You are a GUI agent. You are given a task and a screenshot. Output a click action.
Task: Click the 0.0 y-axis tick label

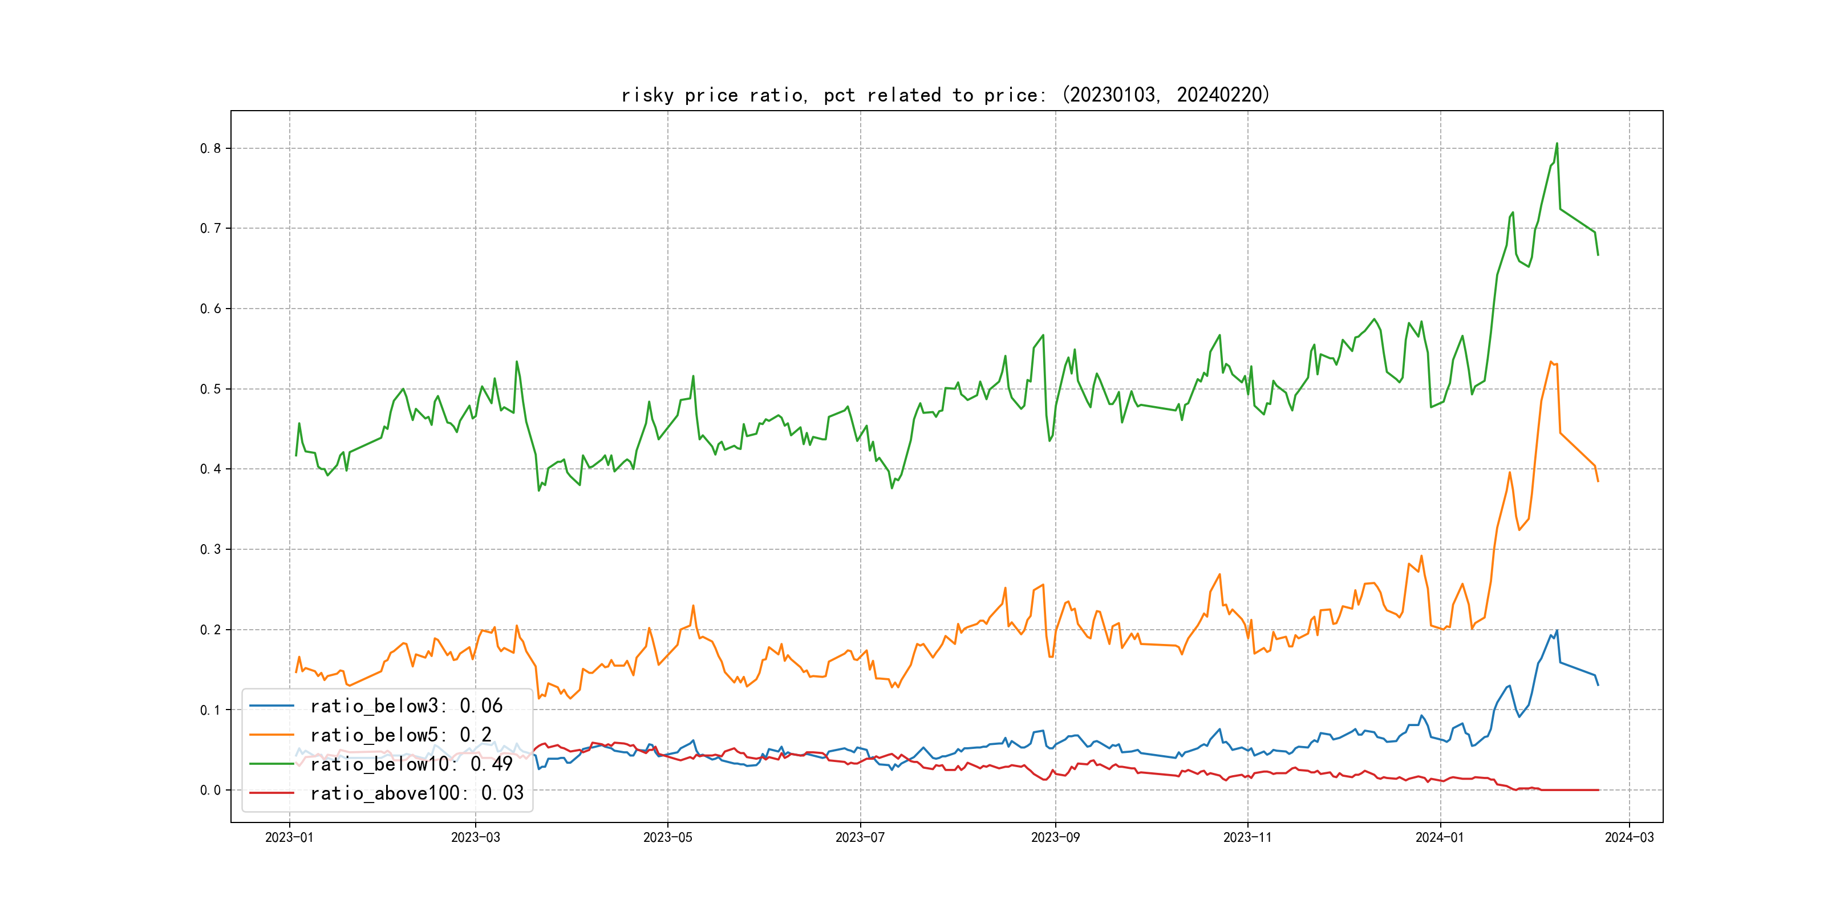[x=210, y=790]
